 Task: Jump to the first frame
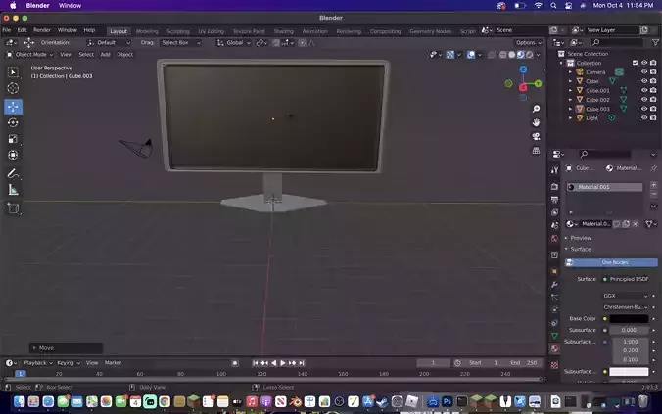[255, 363]
